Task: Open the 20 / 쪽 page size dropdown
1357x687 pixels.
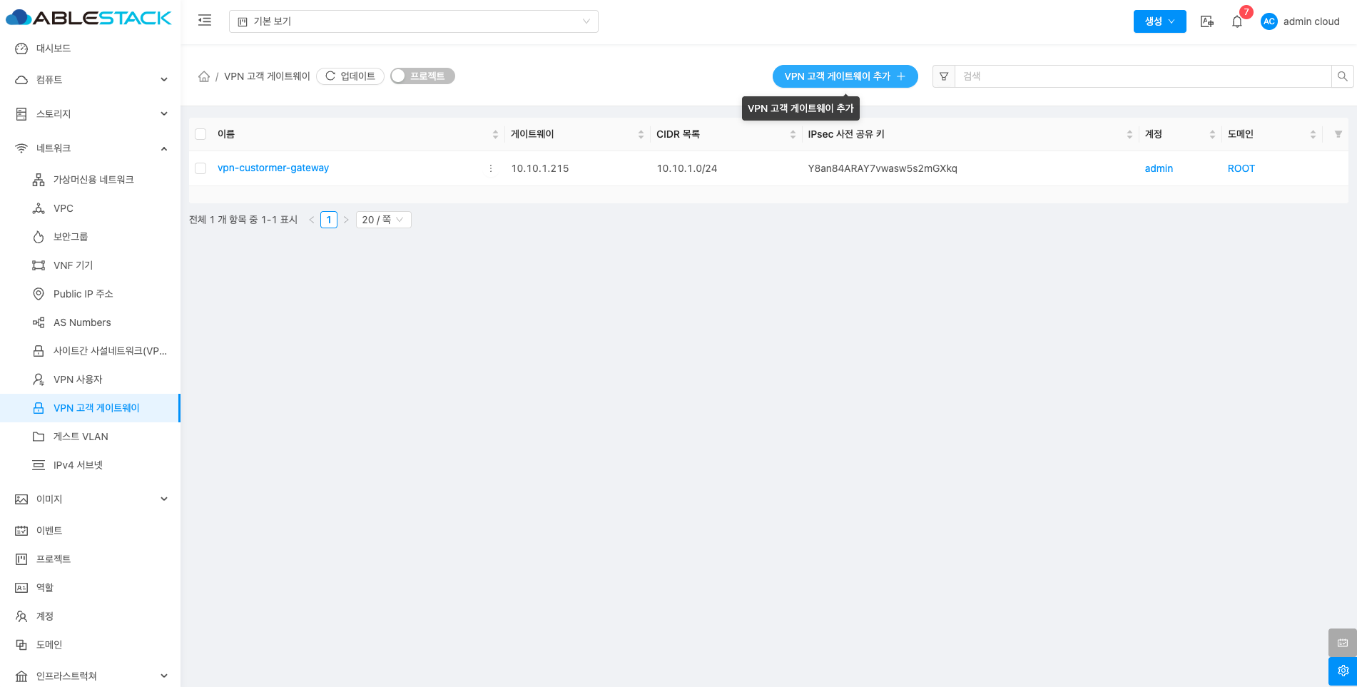Action: coord(384,220)
